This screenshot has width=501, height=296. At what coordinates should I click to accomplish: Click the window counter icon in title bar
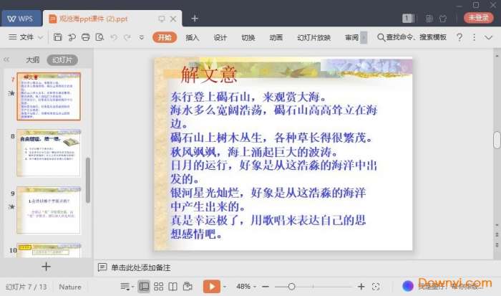(x=408, y=19)
